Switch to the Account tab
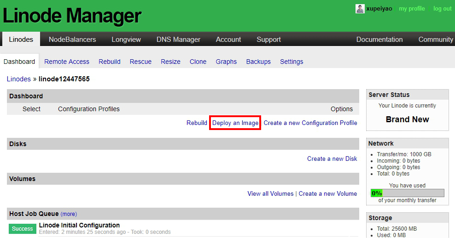Image resolution: width=455 pixels, height=238 pixels. 228,40
